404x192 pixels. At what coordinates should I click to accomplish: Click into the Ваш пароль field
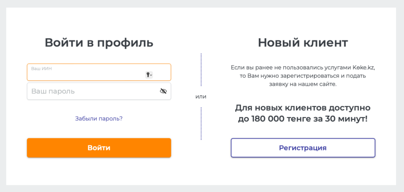(x=91, y=91)
